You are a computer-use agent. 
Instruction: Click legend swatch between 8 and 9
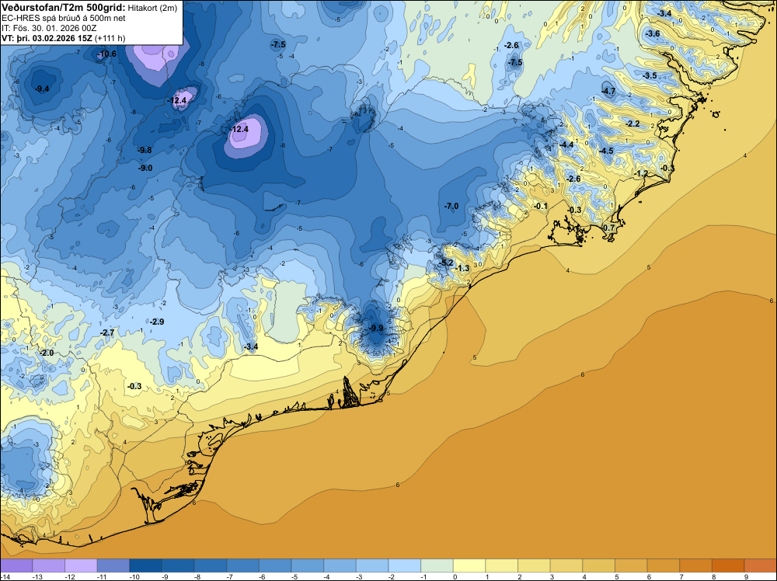729,565
